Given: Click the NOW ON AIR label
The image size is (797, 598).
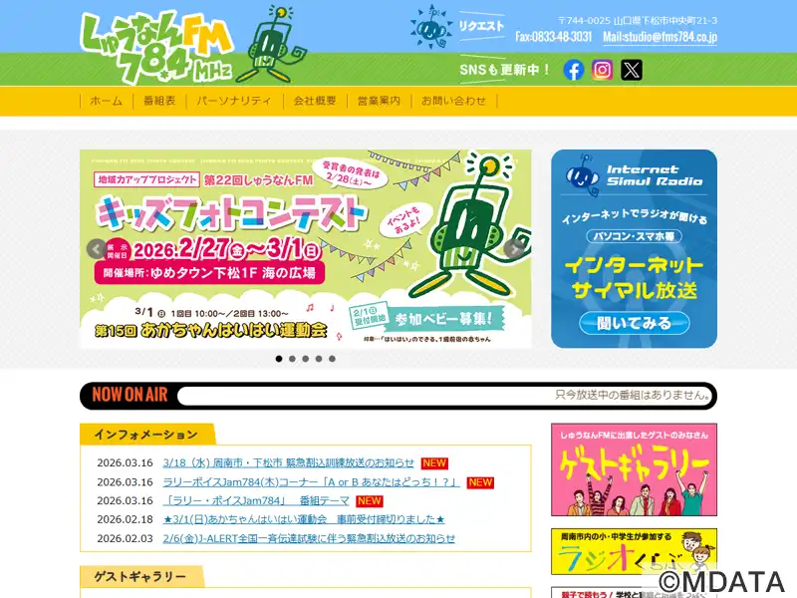Looking at the screenshot, I should point(130,395).
